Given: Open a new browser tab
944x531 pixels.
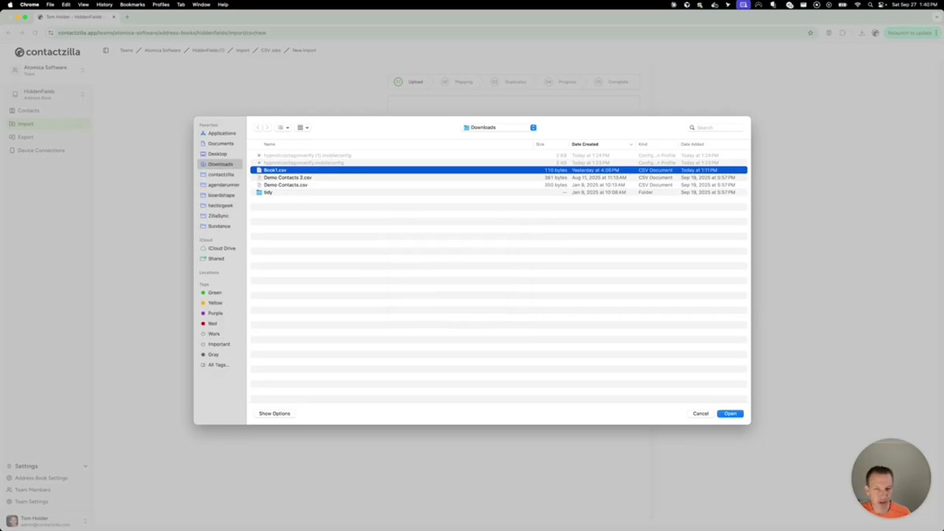Looking at the screenshot, I should click(x=127, y=17).
